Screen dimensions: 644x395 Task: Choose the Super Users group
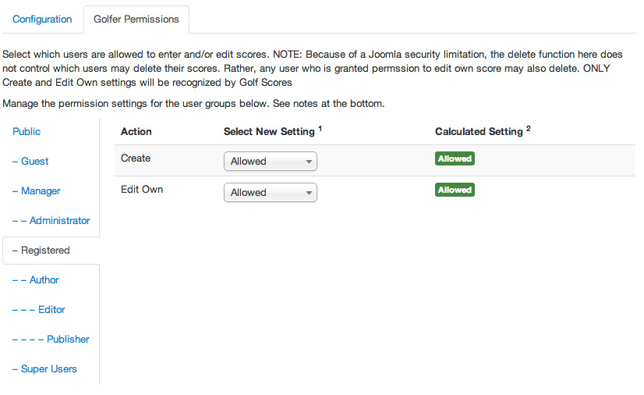(44, 368)
